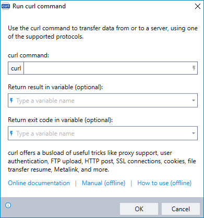Click the curl prefix label in the command box
Image resolution: width=204 pixels, height=218 pixels.
pos(16,68)
